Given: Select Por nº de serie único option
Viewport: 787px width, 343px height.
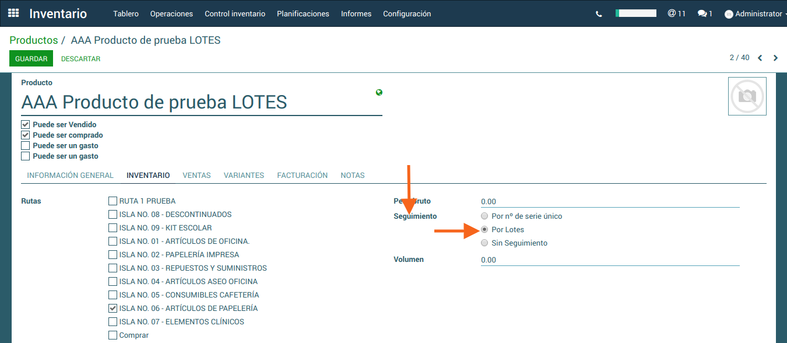Looking at the screenshot, I should point(484,216).
